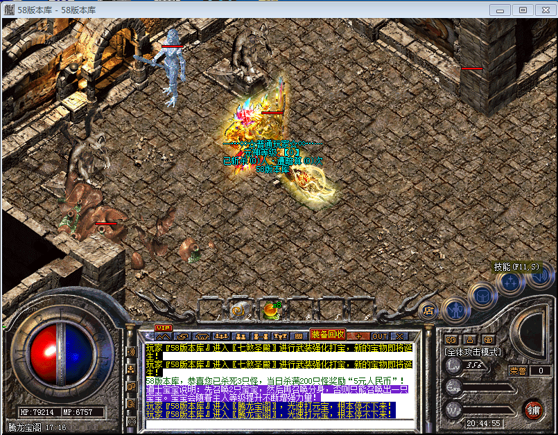Click the red HP half of the orb

click(x=43, y=353)
